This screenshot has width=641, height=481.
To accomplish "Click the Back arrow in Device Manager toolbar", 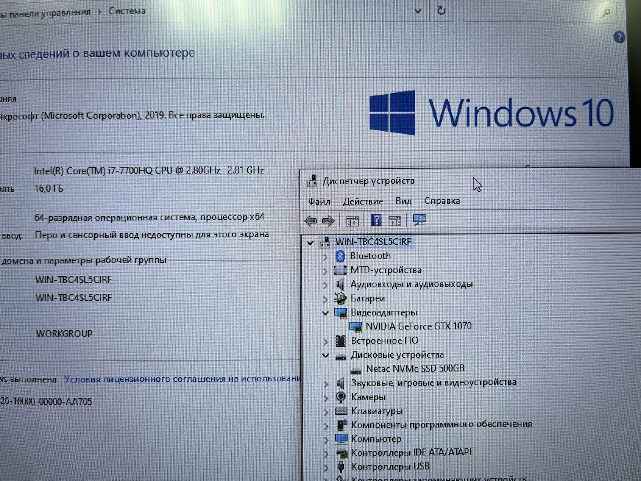I will (310, 220).
